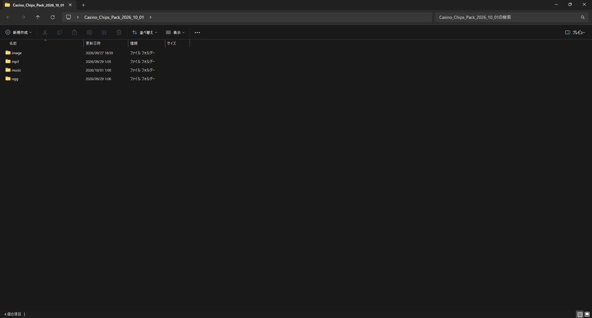This screenshot has width=592, height=318.
Task: Open the 表示 (View) dropdown
Action: coord(175,32)
